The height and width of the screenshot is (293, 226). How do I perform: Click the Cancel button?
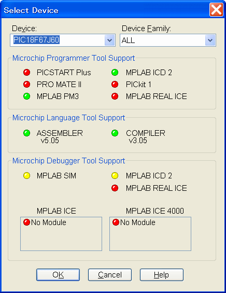(110, 275)
